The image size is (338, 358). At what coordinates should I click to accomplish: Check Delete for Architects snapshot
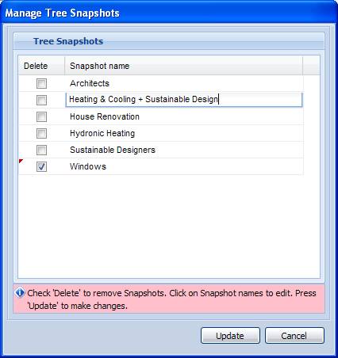(41, 83)
